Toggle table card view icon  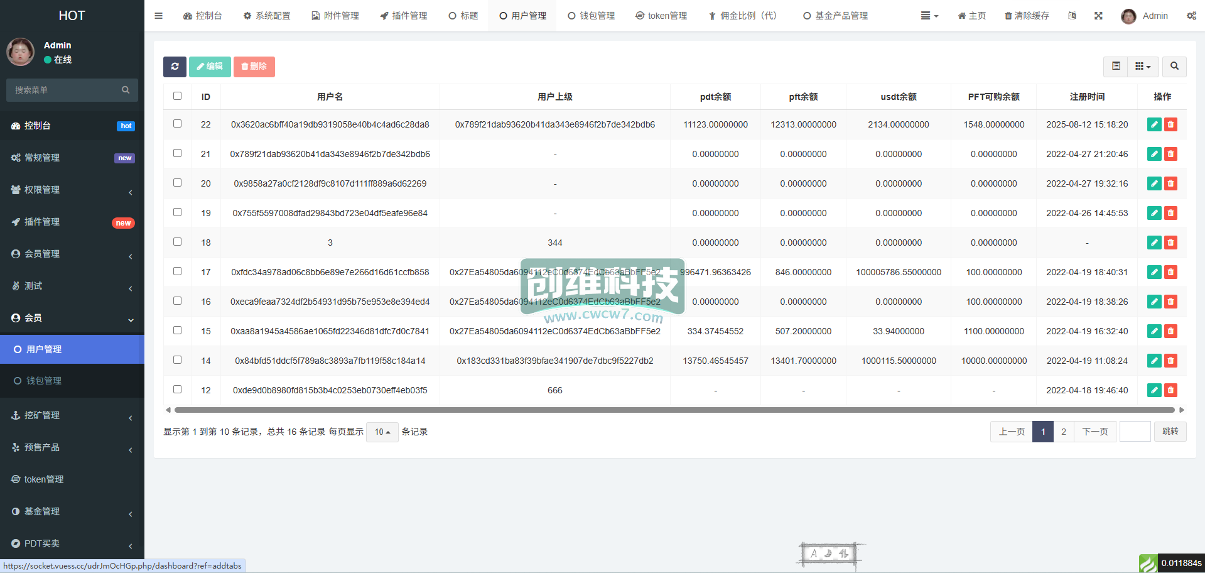coord(1116,66)
